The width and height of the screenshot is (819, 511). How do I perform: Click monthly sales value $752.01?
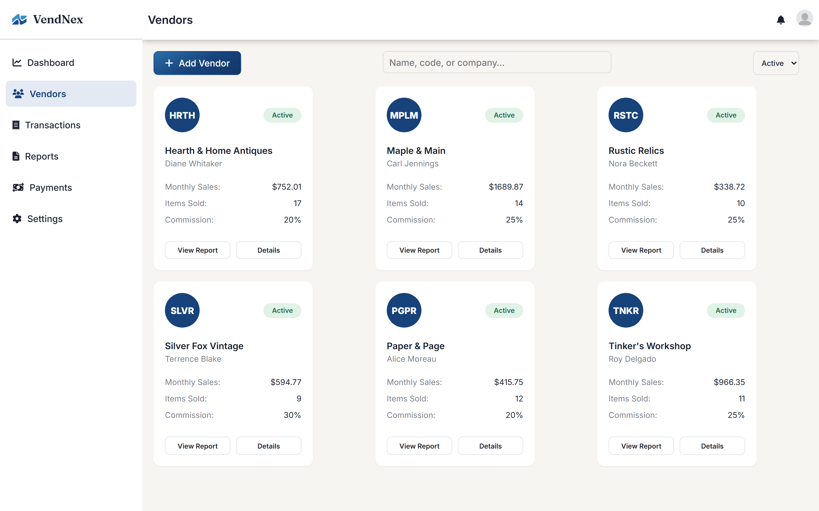[x=287, y=187]
